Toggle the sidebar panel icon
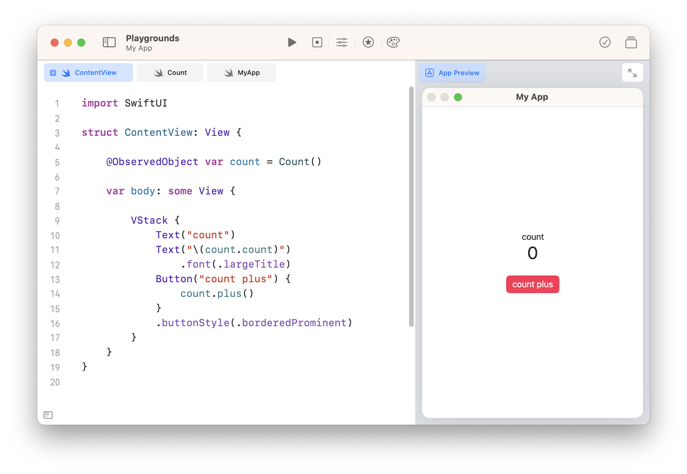Viewport: 687px width, 474px height. [x=109, y=42]
